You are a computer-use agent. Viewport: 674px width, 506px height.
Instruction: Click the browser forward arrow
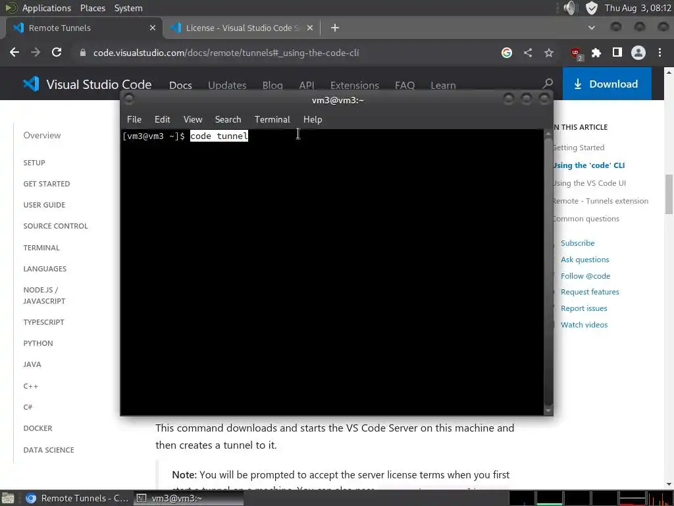coord(36,53)
